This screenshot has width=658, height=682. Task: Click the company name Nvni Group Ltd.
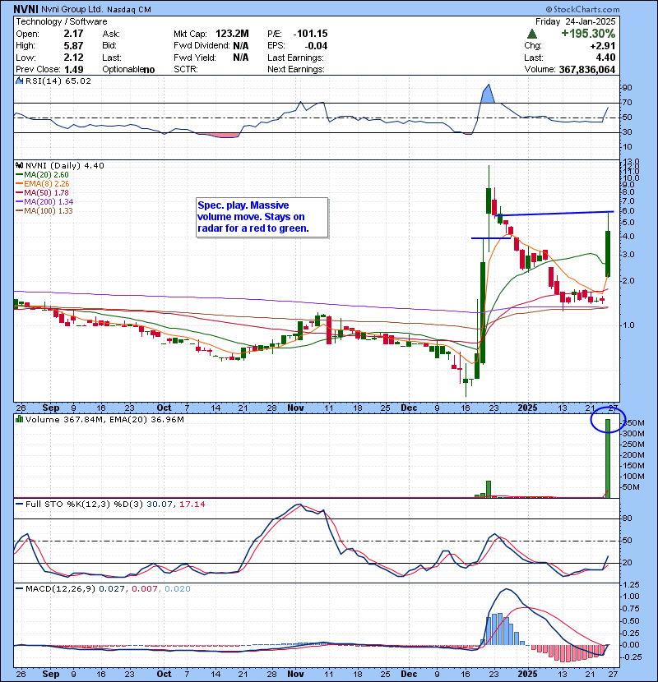pos(72,9)
